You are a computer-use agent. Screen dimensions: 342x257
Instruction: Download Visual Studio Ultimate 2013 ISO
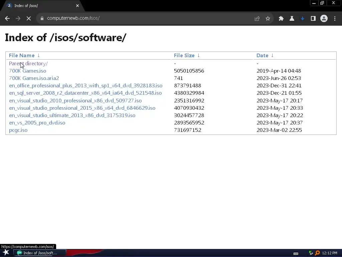coord(72,115)
